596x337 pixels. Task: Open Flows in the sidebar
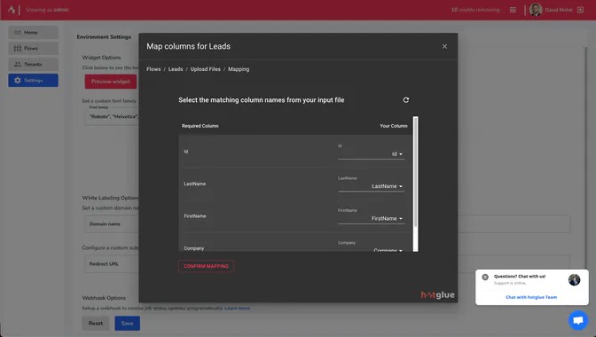tap(34, 49)
